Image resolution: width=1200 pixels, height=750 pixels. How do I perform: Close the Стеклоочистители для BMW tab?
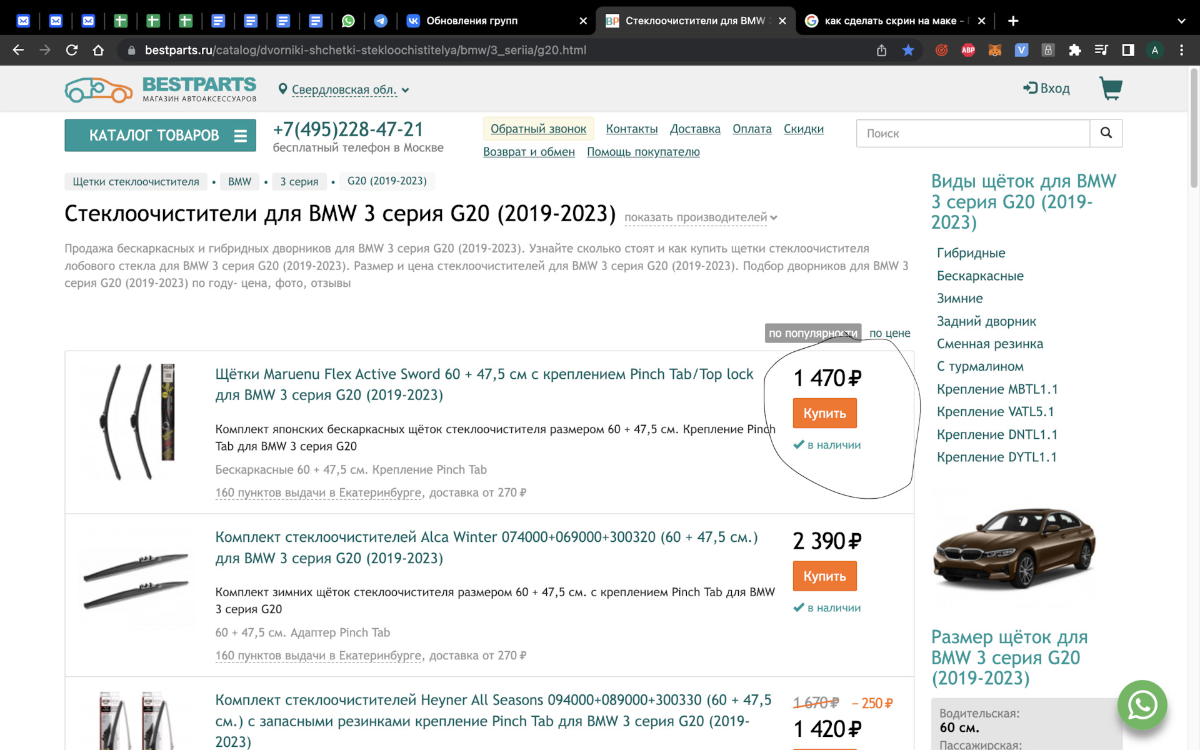click(x=782, y=21)
